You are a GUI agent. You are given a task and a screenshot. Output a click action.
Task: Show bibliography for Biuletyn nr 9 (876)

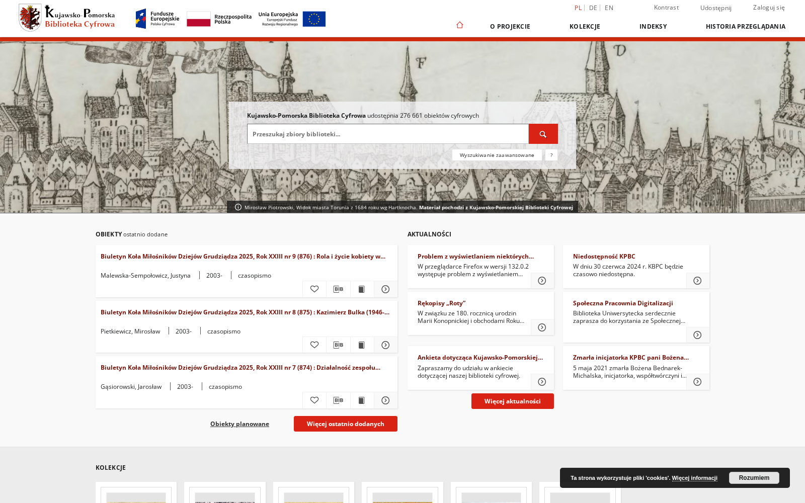(x=338, y=289)
